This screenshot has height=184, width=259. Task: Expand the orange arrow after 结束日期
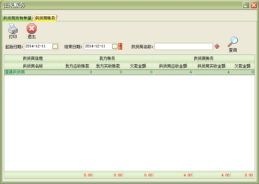point(120,46)
